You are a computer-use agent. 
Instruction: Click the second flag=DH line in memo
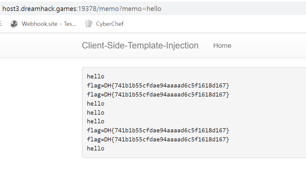(x=158, y=95)
